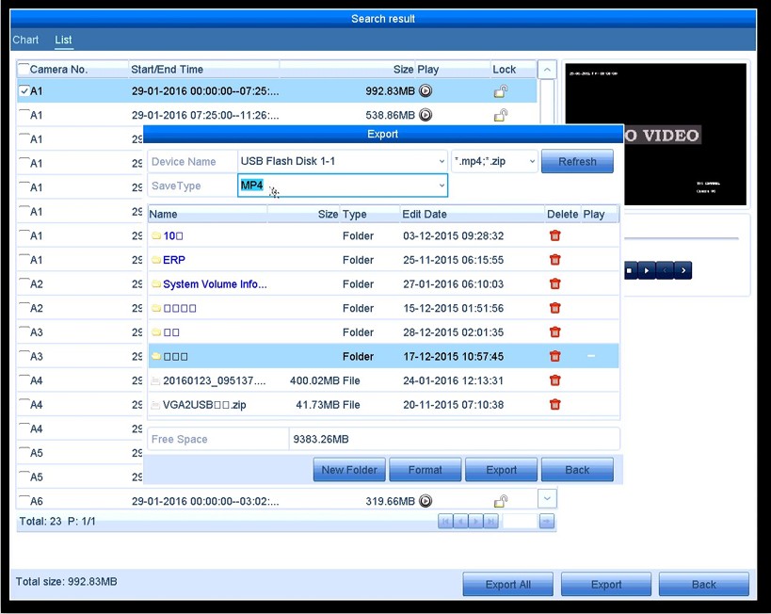Delete the 20160123_095137 file via trash icon

(x=554, y=380)
